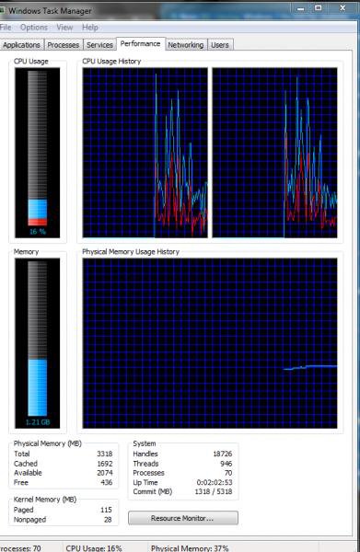Image resolution: width=360 pixels, height=552 pixels.
Task: Select the Performance tab
Action: click(x=140, y=43)
